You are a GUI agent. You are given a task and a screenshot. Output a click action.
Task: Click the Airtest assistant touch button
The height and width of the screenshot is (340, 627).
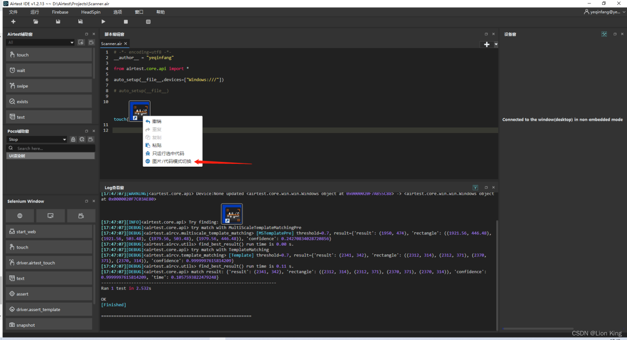(x=49, y=55)
